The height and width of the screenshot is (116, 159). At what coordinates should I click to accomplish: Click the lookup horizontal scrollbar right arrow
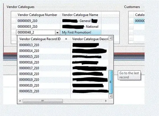[x=106, y=101]
